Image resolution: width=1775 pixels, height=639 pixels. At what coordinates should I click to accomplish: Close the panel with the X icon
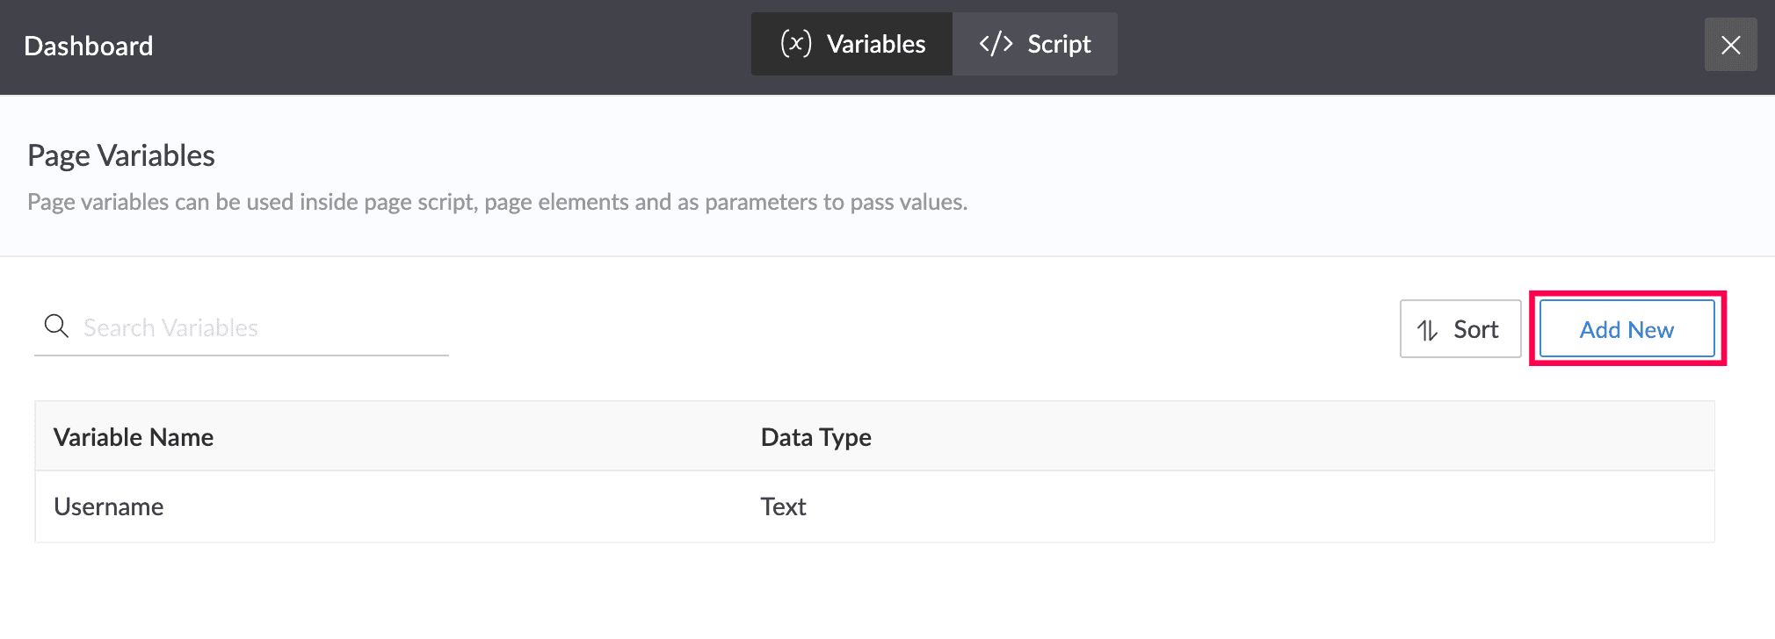[x=1730, y=45]
